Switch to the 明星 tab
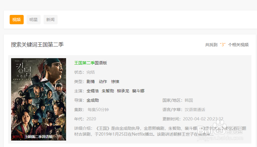This screenshot has width=257, height=147. pos(34,20)
